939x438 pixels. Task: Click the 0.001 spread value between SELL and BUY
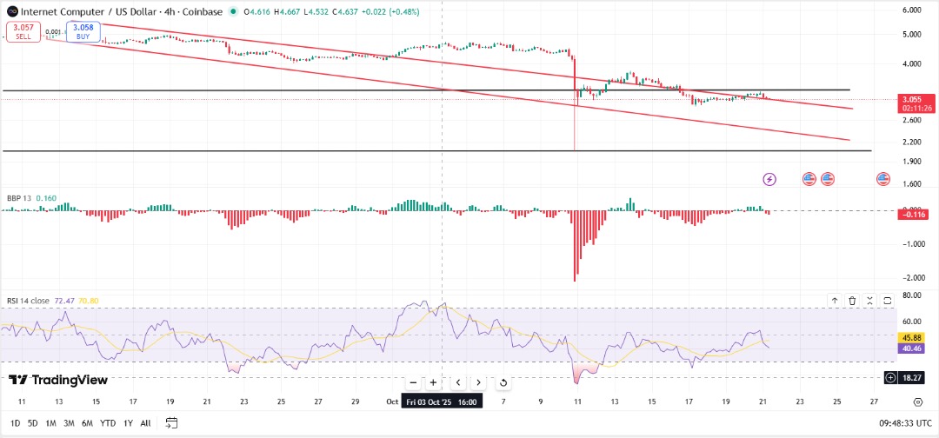(x=53, y=31)
